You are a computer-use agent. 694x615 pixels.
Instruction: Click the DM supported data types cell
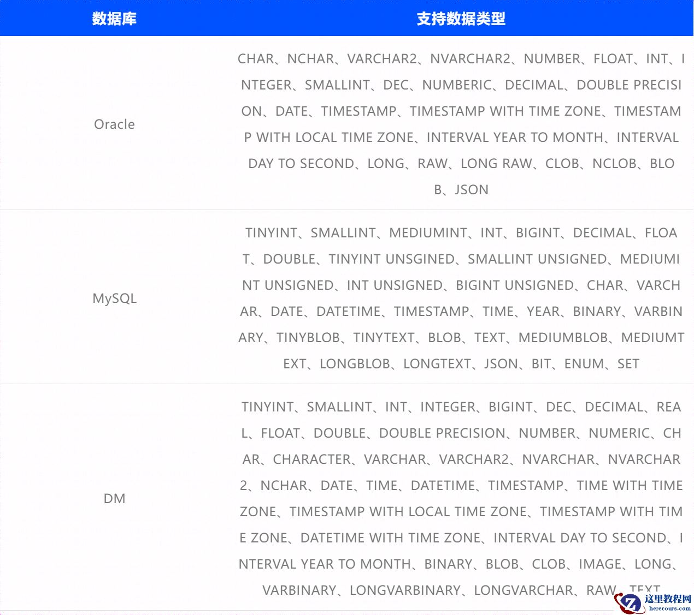coord(461,498)
